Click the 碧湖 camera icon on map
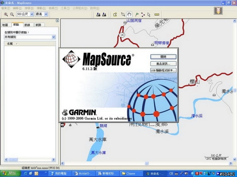 (x=98, y=127)
